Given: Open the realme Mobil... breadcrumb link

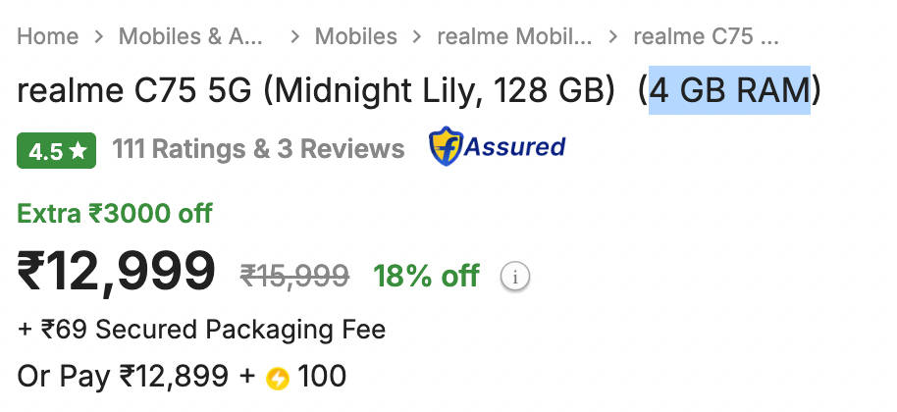Looking at the screenshot, I should click(x=515, y=37).
